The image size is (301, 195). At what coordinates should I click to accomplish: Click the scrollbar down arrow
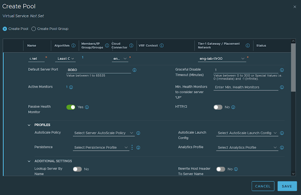[x=293, y=174]
